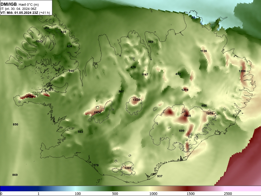The image size is (261, 196).
Task: Click the 1147 value label
Action: coord(145,74)
